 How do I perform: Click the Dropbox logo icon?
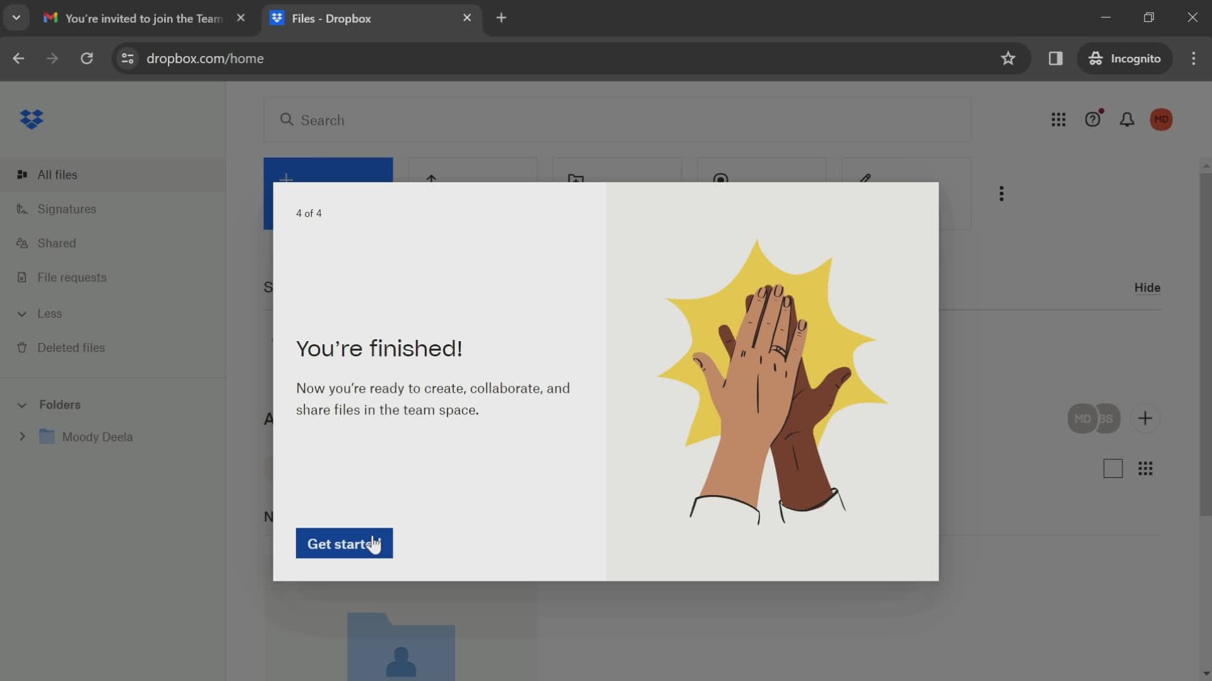pyautogui.click(x=32, y=119)
